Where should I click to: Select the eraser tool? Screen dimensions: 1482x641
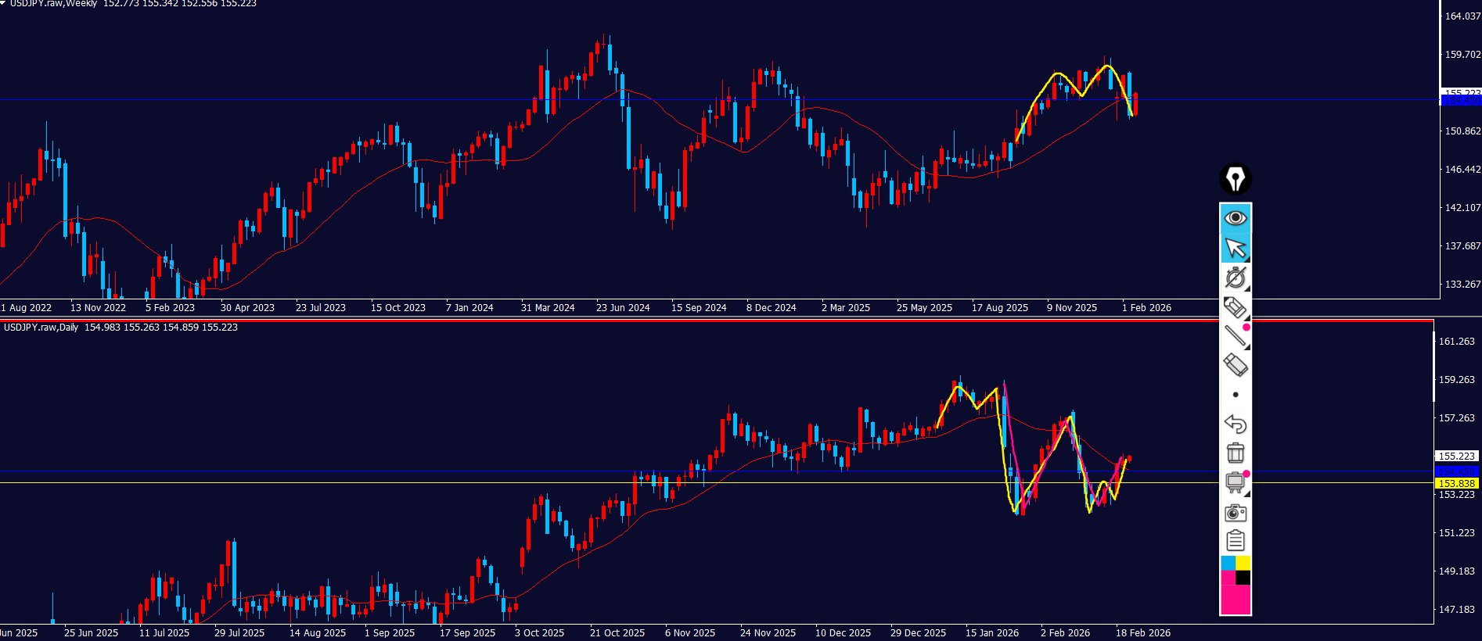coord(1235,365)
